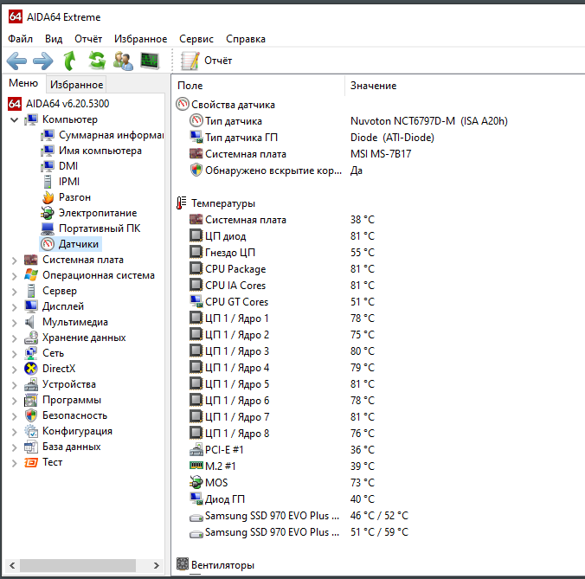Click the M.2 #1 memory icon
The width and height of the screenshot is (585, 579).
[x=196, y=466]
